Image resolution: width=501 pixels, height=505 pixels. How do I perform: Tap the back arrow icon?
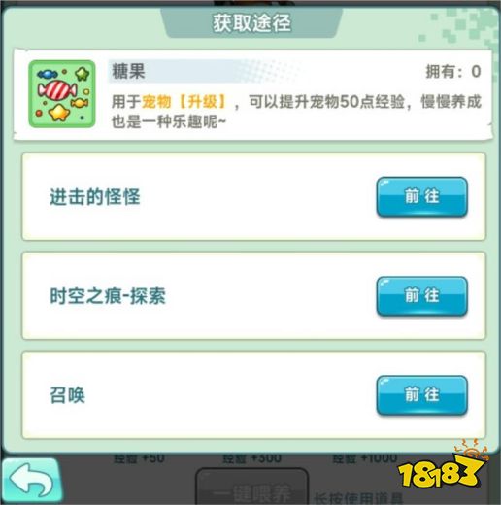pyautogui.click(x=31, y=481)
